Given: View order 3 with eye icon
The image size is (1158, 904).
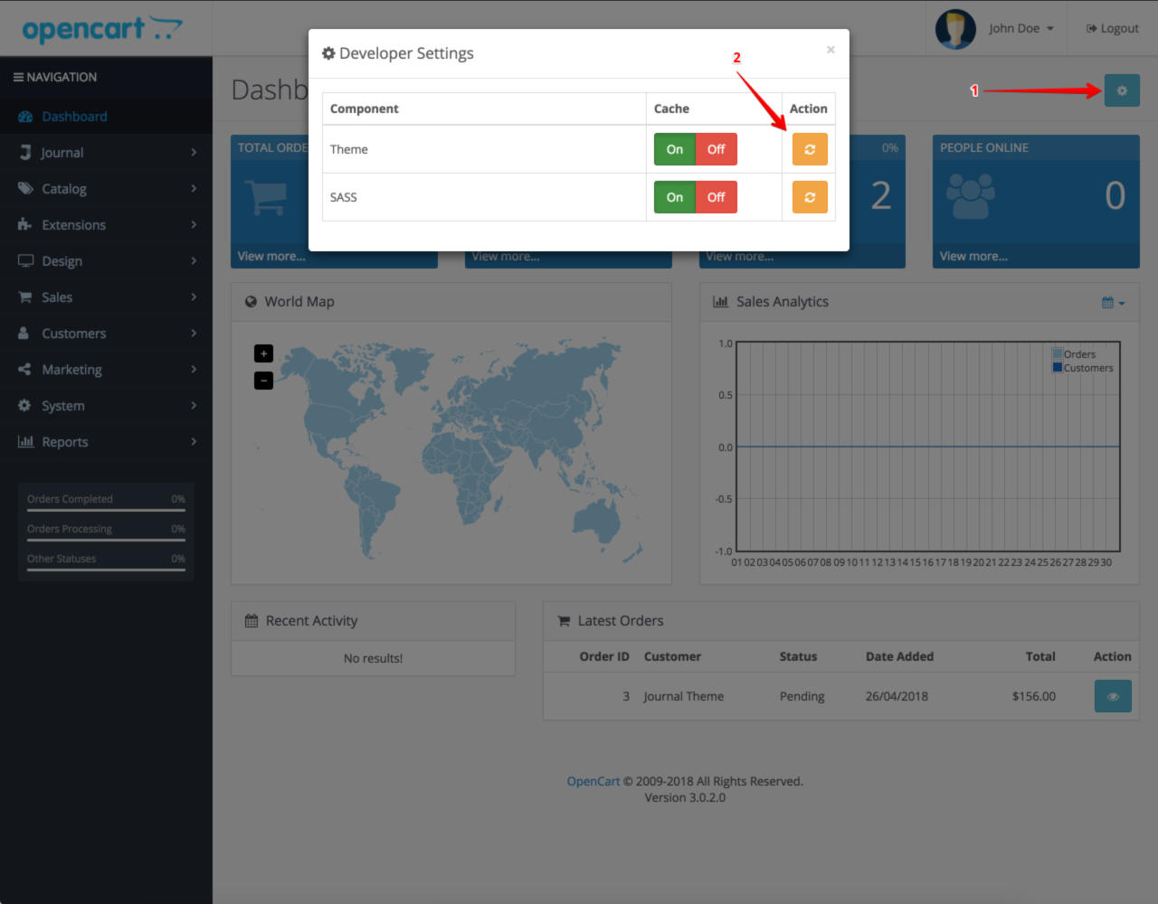Looking at the screenshot, I should click(x=1113, y=696).
